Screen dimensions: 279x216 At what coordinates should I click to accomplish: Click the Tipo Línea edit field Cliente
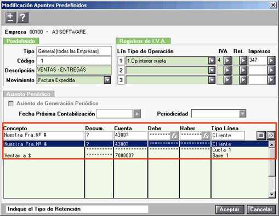point(228,136)
